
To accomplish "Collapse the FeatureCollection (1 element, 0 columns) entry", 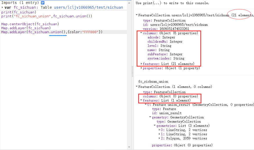I will (137, 87).
